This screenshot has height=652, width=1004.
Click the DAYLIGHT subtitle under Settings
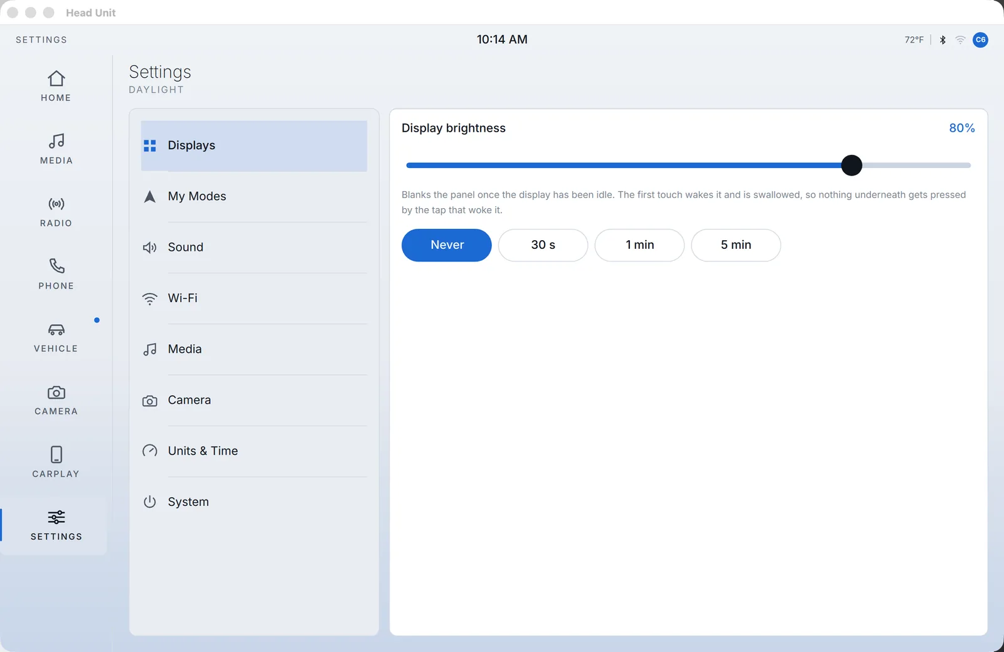coord(156,90)
